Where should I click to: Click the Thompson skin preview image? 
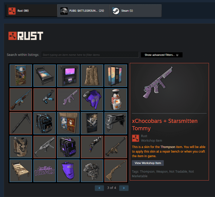[158, 83]
